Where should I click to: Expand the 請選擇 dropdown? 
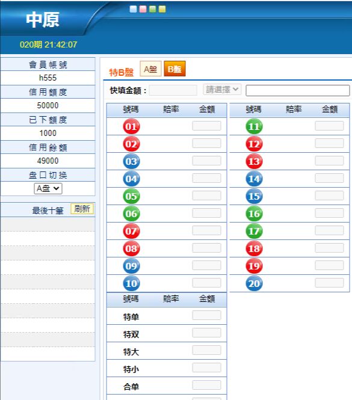(x=222, y=90)
